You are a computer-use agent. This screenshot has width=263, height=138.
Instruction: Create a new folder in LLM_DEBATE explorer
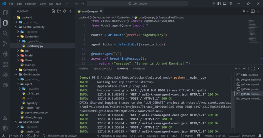click(59, 11)
